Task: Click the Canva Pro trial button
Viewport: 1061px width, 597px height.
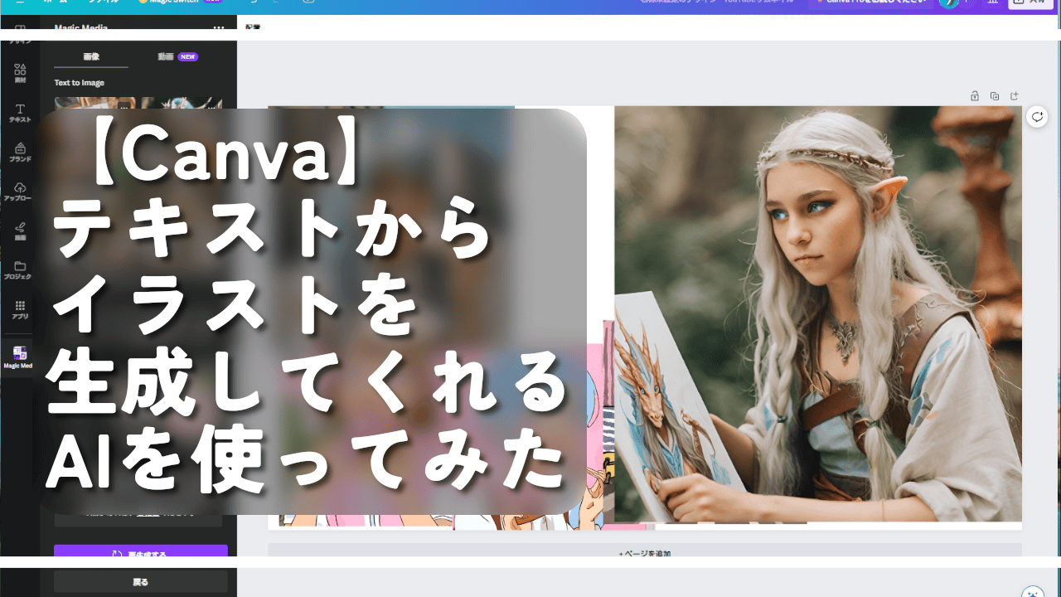Action: (x=870, y=2)
